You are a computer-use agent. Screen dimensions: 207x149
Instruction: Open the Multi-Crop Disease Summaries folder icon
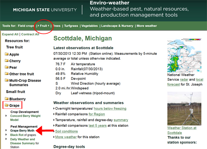(x=7, y=80)
